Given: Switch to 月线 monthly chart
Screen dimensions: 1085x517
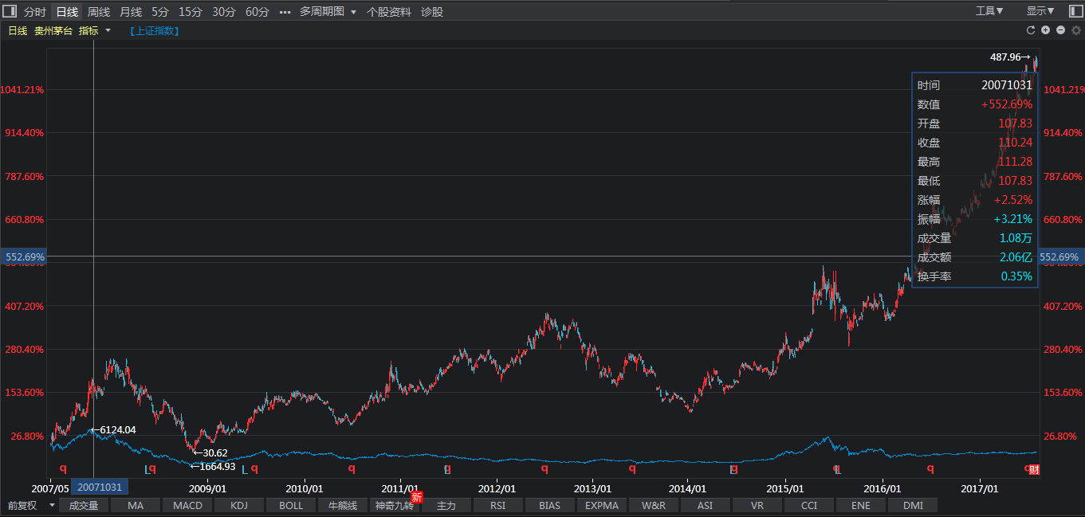Looking at the screenshot, I should [131, 12].
